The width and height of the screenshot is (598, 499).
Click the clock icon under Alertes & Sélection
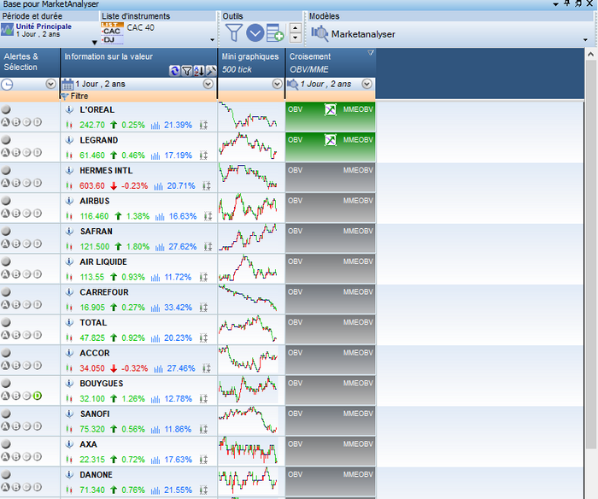[7, 85]
